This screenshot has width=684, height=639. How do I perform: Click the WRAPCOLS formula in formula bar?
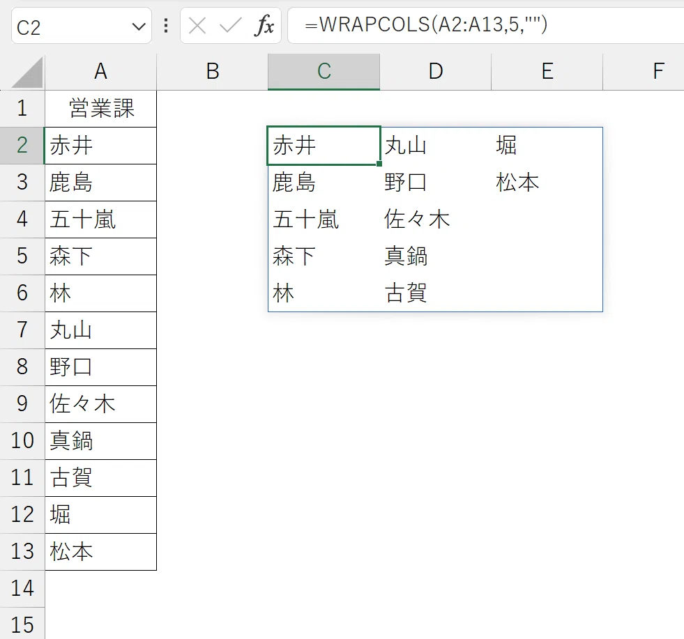426,24
